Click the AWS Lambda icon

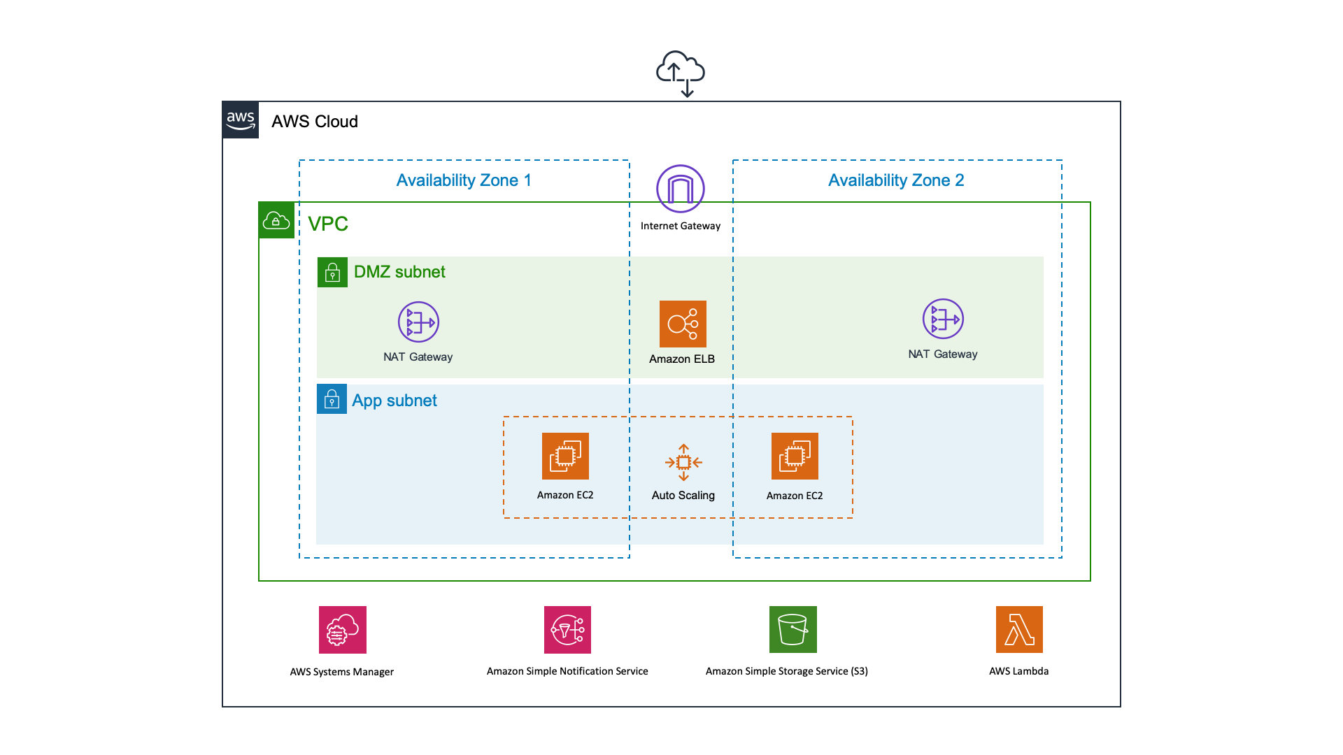[x=1019, y=630]
